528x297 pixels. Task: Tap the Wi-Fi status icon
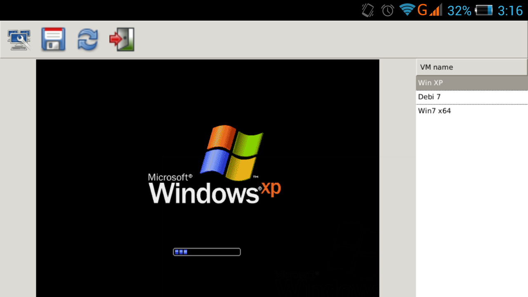407,9
